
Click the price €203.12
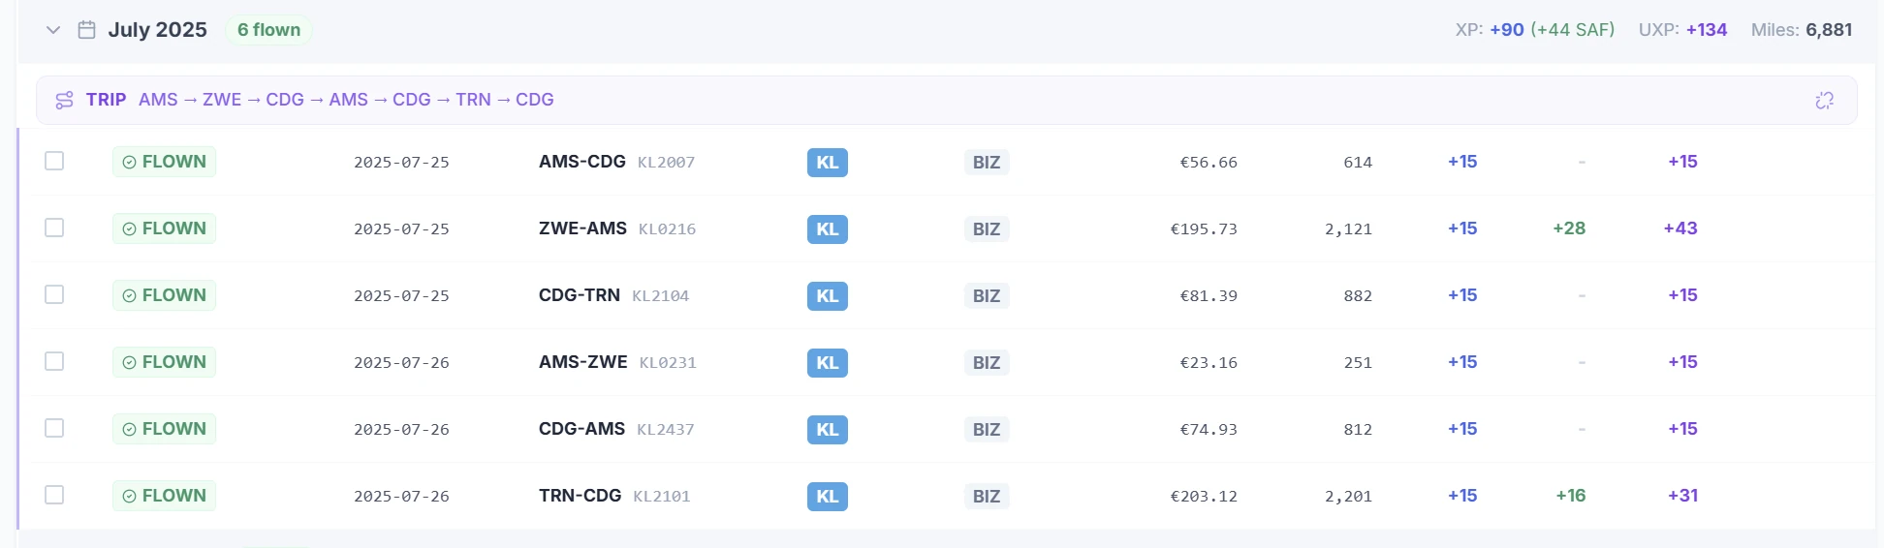click(1204, 497)
